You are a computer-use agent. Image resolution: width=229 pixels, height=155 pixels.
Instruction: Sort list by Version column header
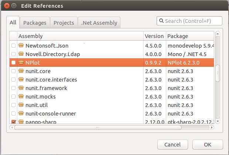154,36
